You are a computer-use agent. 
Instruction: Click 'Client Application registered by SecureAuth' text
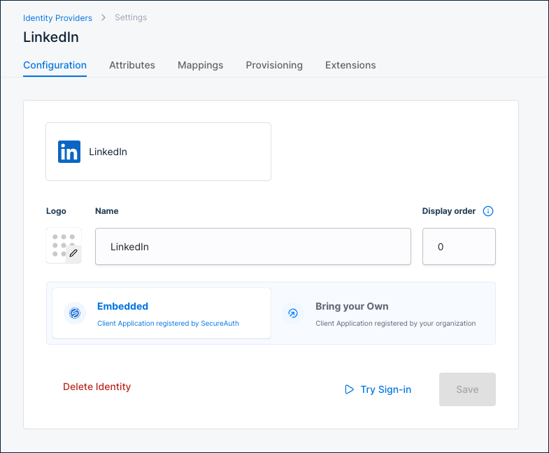[x=168, y=323]
